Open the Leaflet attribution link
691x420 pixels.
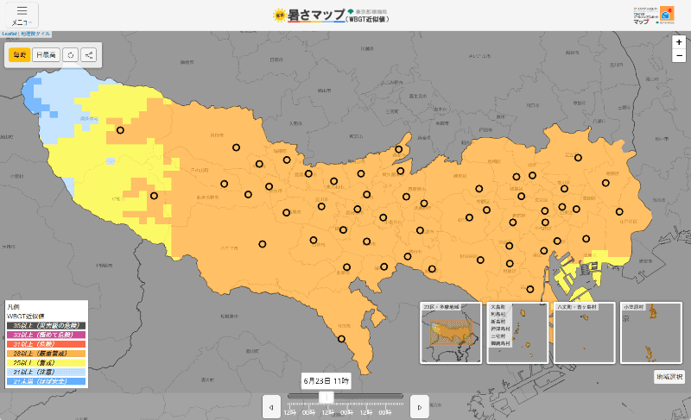(10, 34)
